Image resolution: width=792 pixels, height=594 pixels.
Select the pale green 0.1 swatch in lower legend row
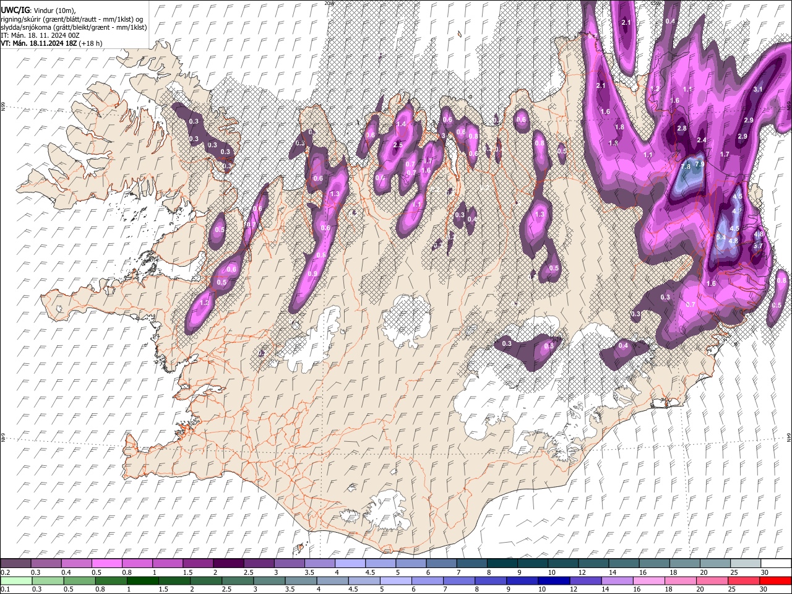pos(16,581)
